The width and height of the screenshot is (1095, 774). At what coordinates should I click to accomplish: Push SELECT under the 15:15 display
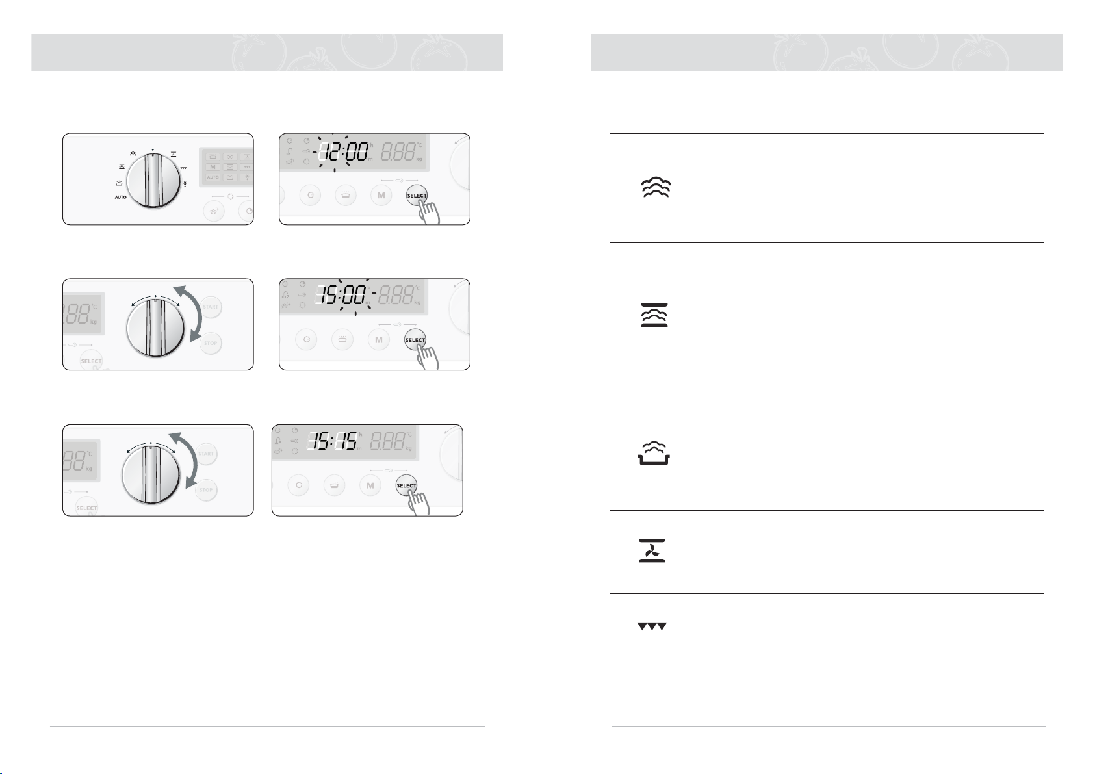406,485
